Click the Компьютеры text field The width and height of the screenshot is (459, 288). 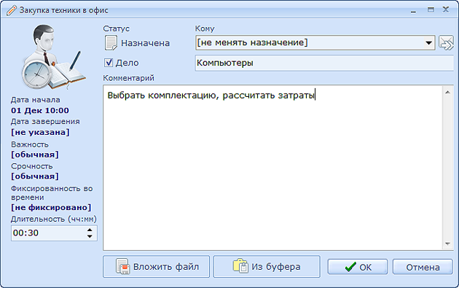[x=324, y=63]
